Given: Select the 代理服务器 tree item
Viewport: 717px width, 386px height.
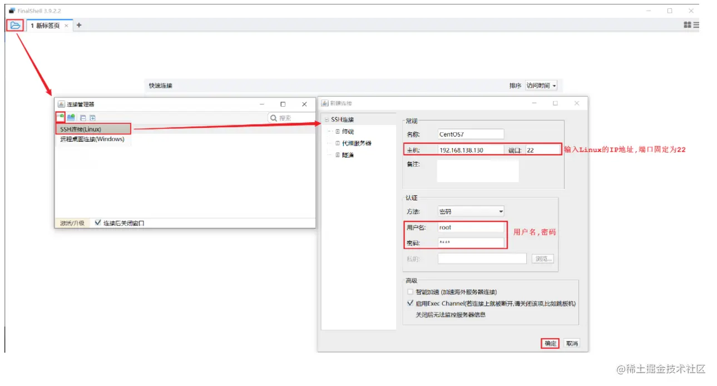Looking at the screenshot, I should (357, 143).
